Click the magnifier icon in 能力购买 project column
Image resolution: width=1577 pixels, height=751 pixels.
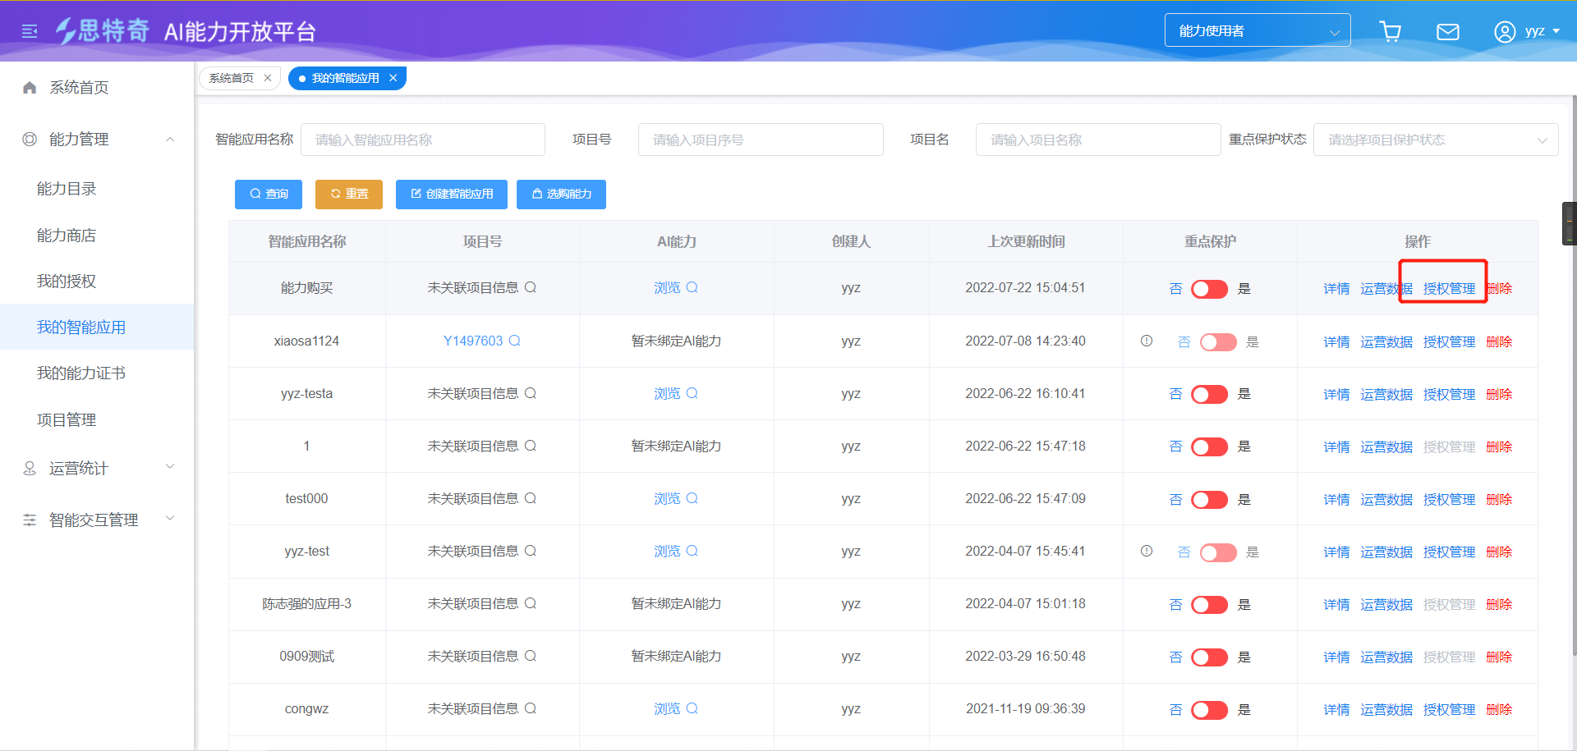pos(531,287)
